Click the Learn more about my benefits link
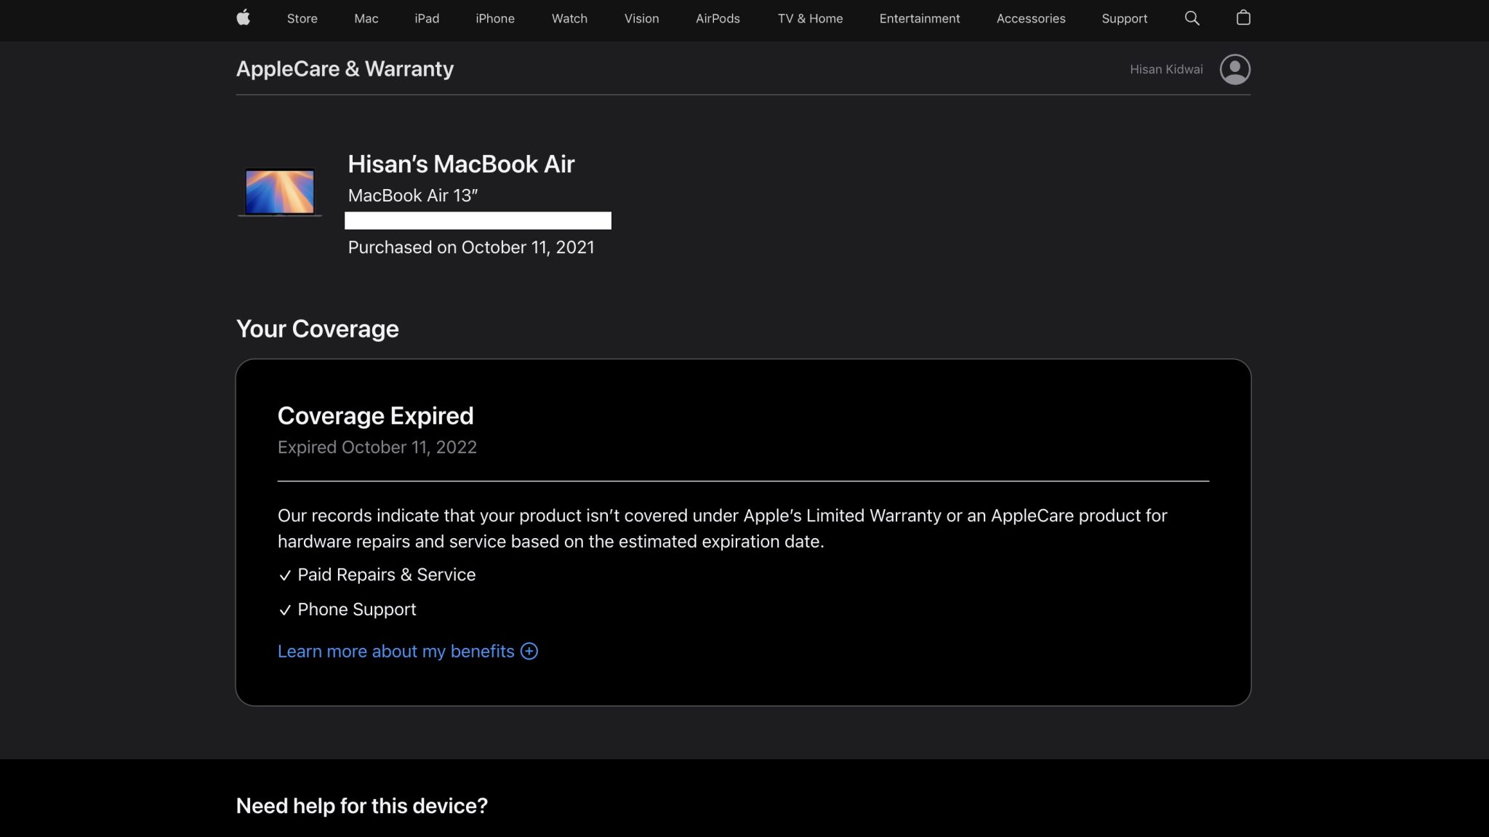 tap(396, 652)
